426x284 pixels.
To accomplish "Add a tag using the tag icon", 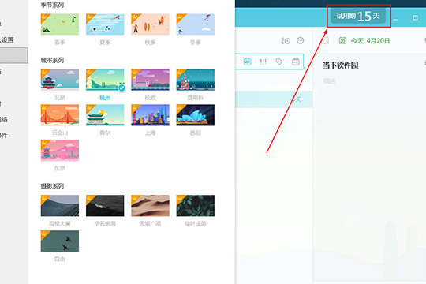I will point(279,62).
